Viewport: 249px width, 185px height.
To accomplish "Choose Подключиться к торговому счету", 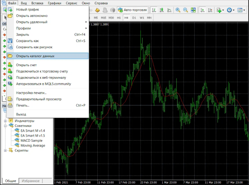I will click(48, 71).
